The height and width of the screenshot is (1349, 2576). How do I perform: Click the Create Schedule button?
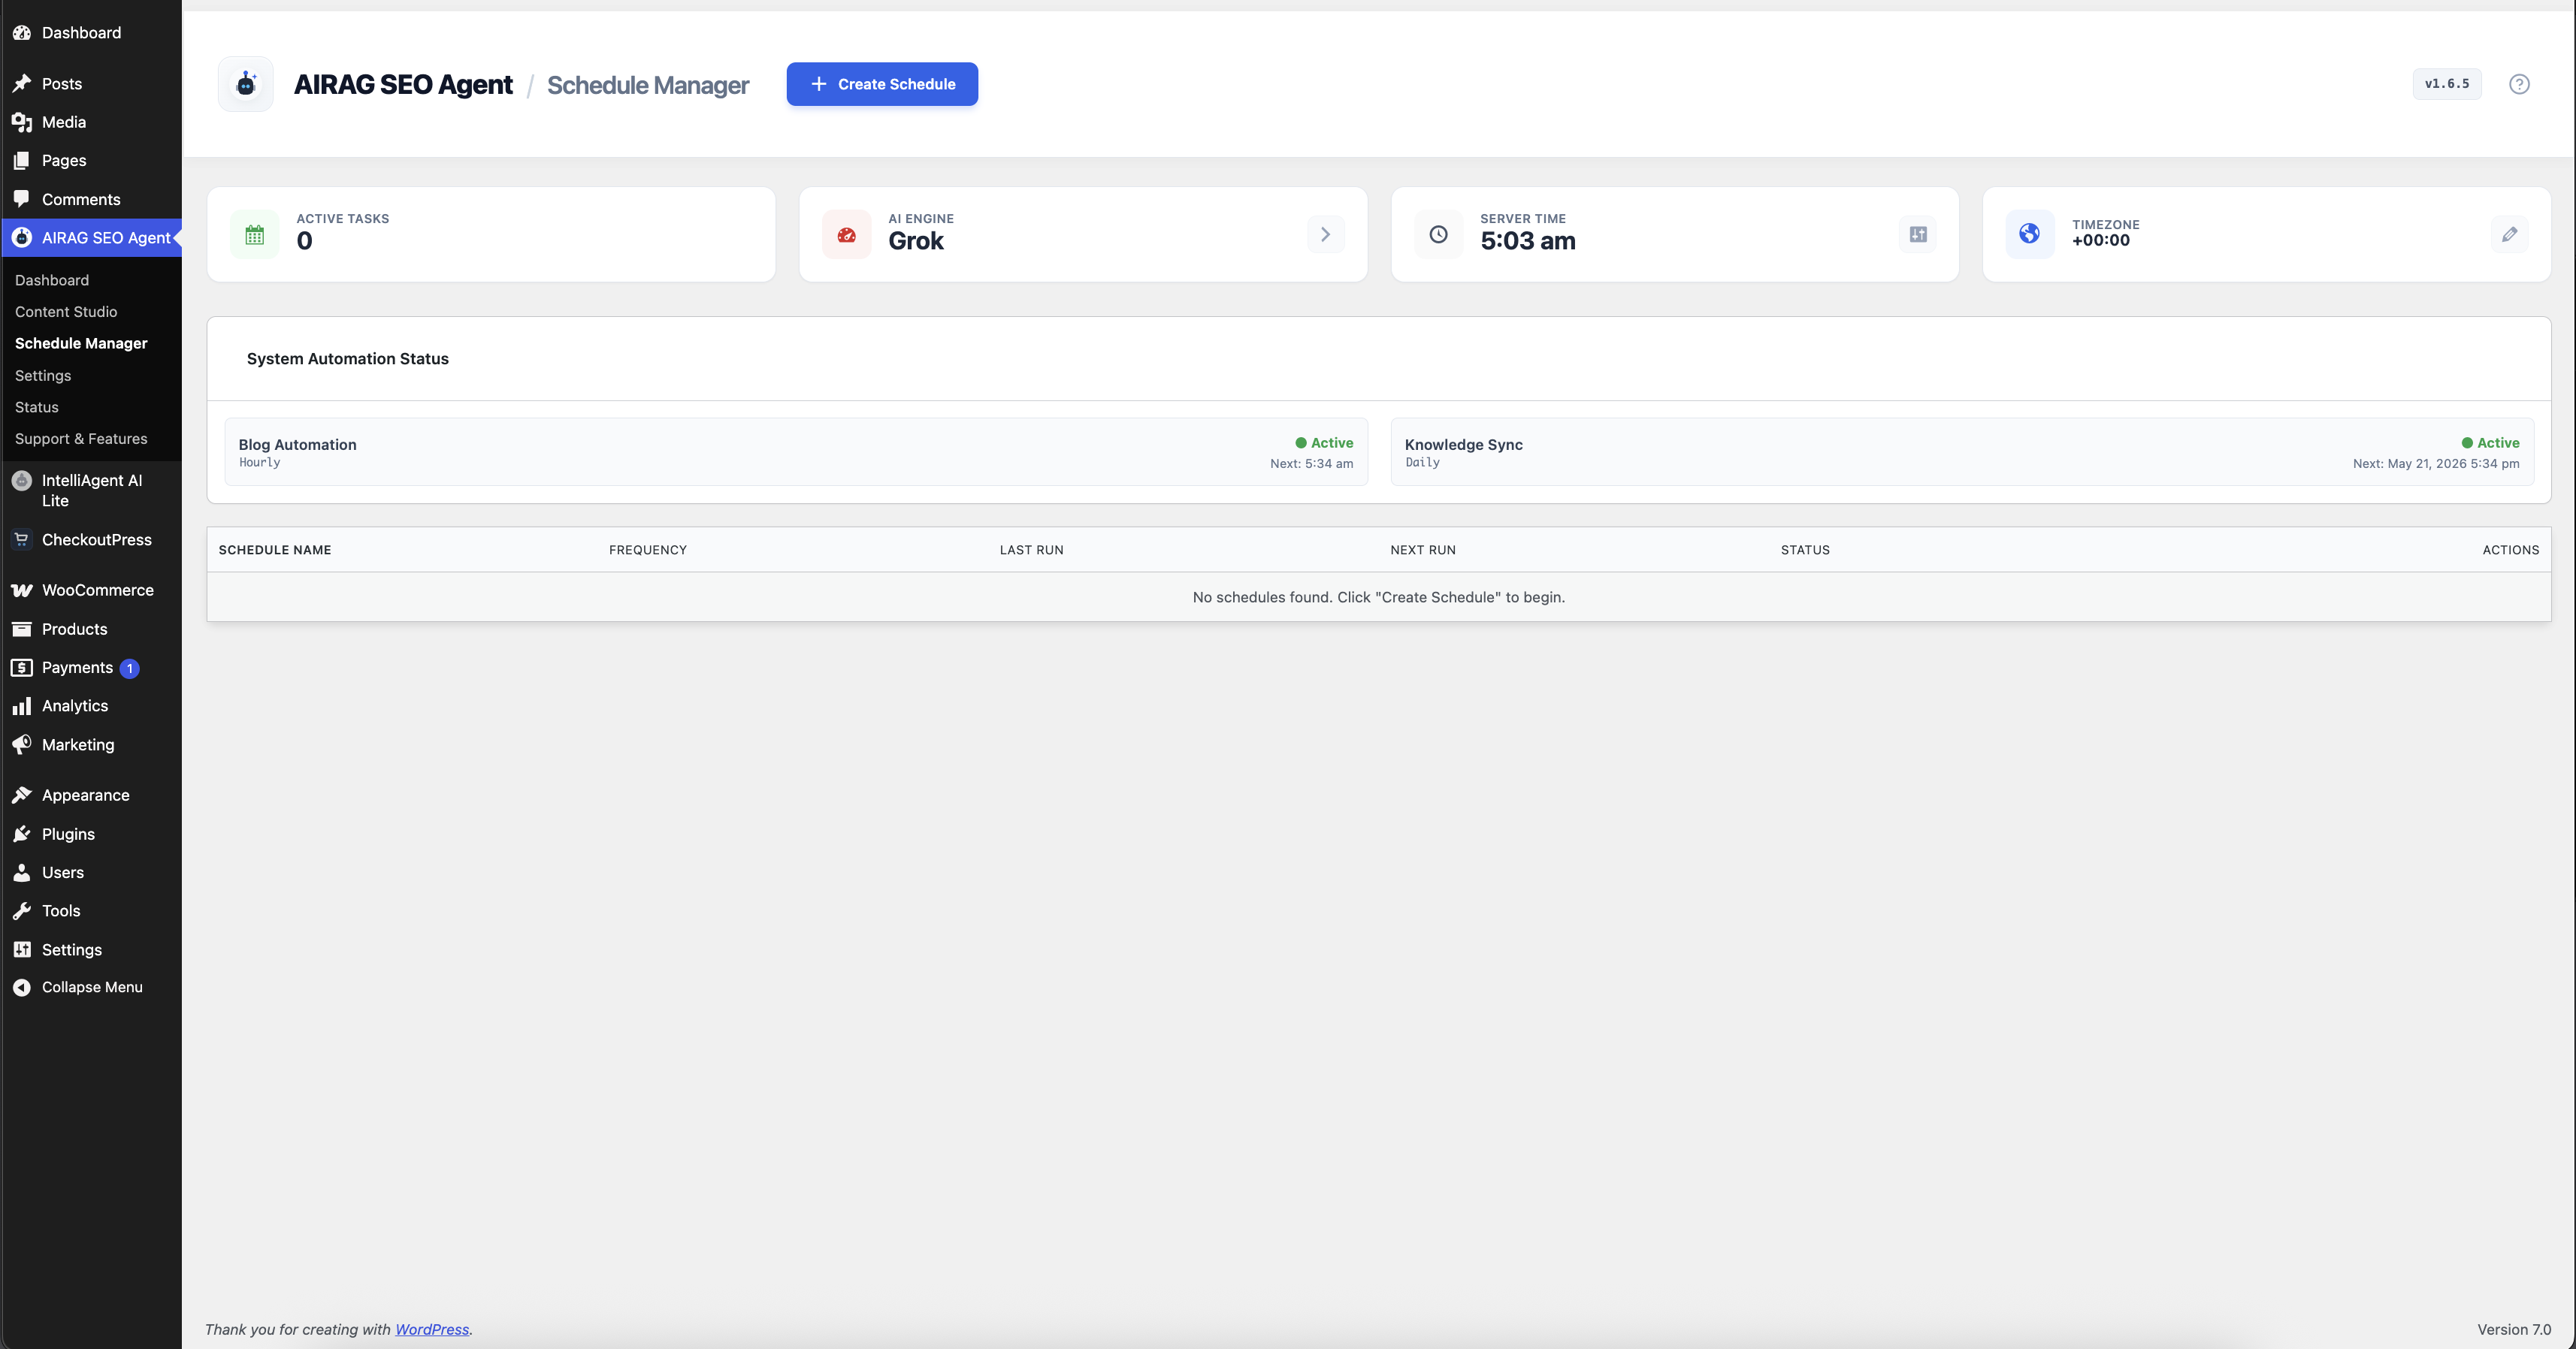pos(882,84)
